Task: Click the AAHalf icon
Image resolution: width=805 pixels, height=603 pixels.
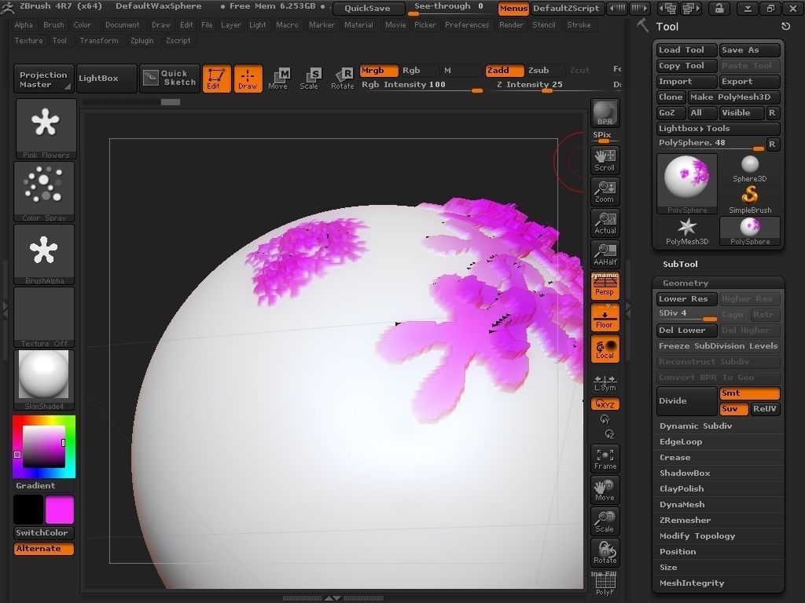Action: pos(605,254)
